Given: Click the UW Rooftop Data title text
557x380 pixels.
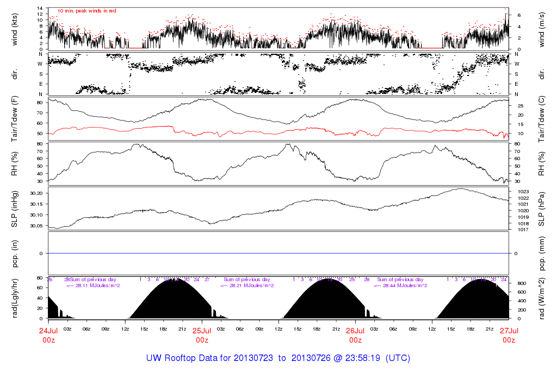Looking at the screenshot, I should [x=278, y=358].
